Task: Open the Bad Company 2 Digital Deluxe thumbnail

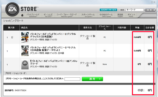Action: tap(25, 37)
